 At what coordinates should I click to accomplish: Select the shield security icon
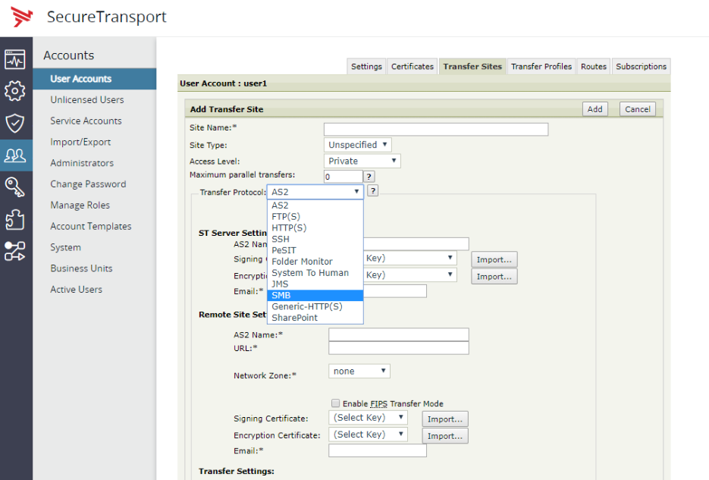(x=15, y=123)
